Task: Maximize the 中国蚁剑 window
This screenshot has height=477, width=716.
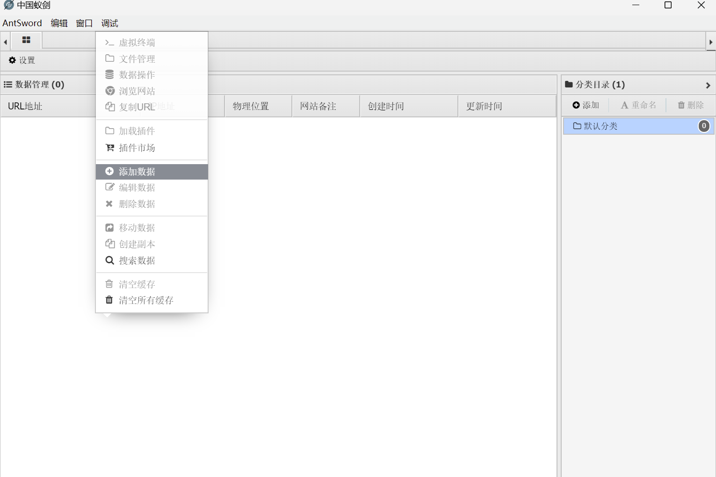Action: (668, 5)
